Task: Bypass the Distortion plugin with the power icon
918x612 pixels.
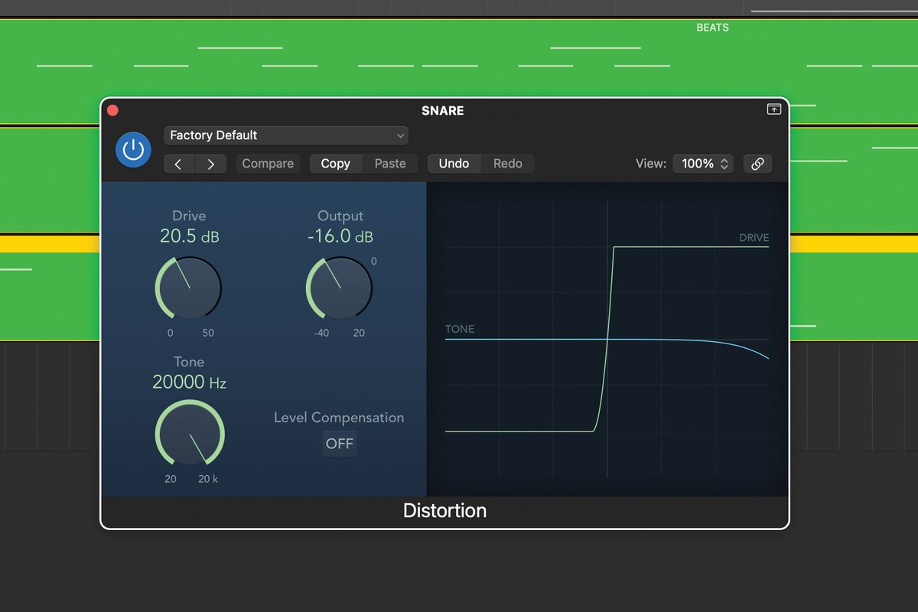Action: pos(133,149)
